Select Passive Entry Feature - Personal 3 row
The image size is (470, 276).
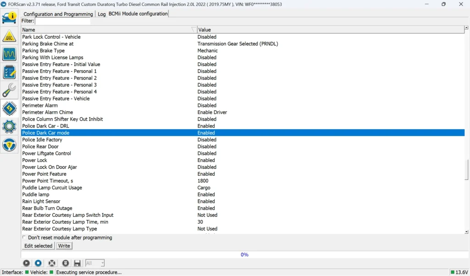click(x=243, y=85)
